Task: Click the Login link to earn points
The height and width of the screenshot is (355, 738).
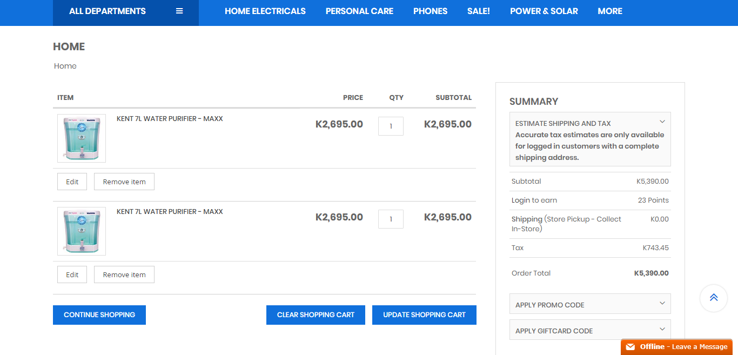Action: coord(521,200)
